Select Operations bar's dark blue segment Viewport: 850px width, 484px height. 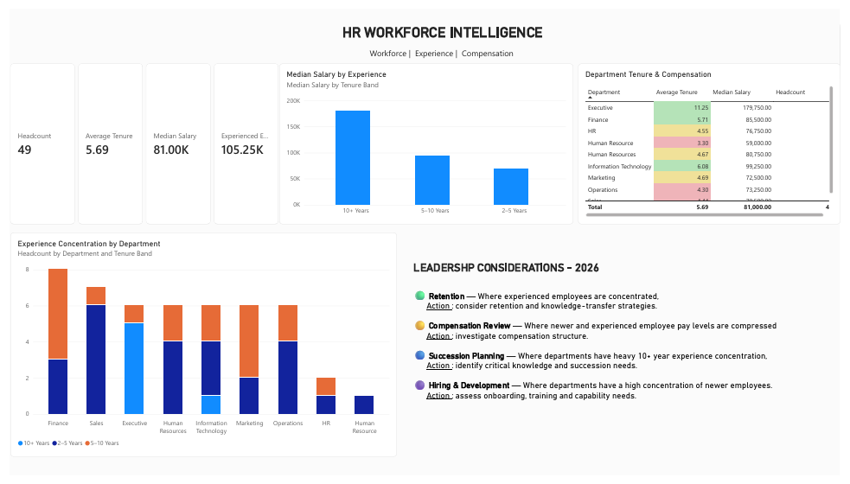point(288,378)
